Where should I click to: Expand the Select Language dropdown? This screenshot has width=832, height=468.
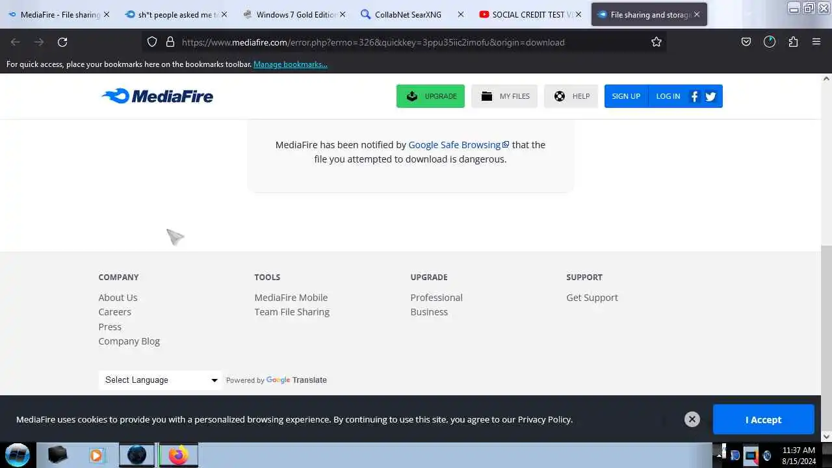(160, 380)
